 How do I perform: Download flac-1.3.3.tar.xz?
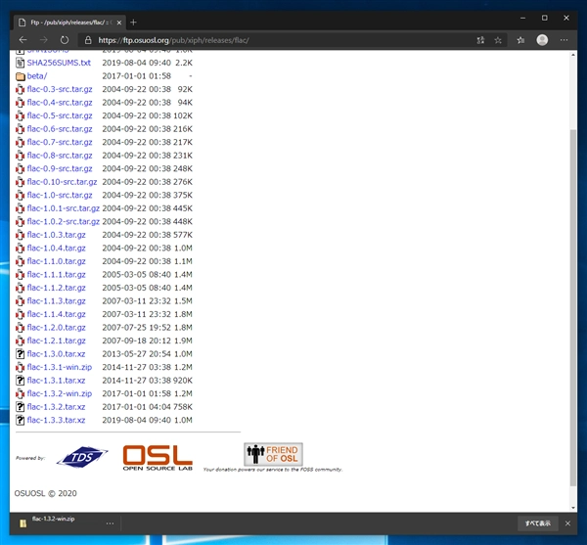tap(56, 420)
